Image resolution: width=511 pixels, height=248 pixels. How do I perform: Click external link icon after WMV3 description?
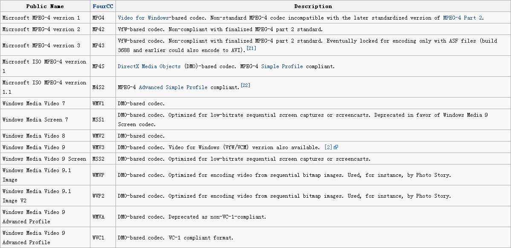click(336, 147)
